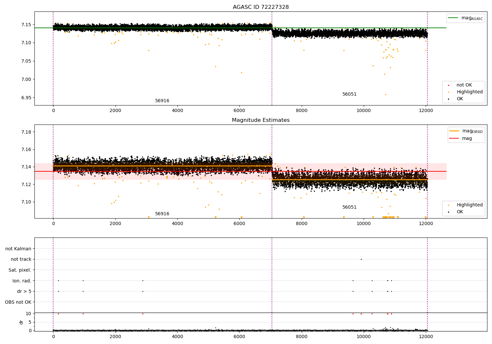Click the 'Ion. rad.' row label

click(x=22, y=281)
